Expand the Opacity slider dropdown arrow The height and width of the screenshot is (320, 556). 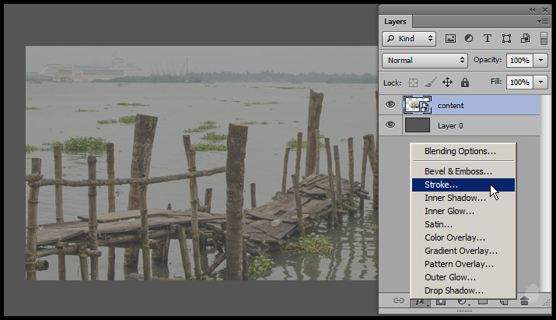click(x=540, y=60)
